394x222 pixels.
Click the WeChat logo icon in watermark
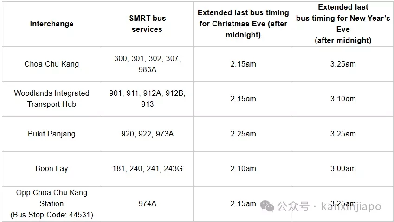(x=267, y=206)
